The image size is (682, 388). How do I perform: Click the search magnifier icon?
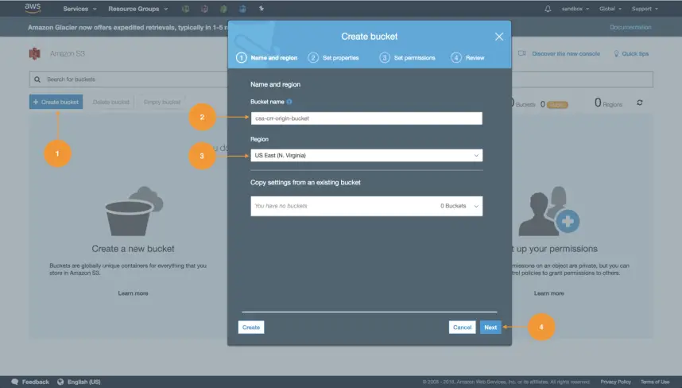(x=37, y=80)
